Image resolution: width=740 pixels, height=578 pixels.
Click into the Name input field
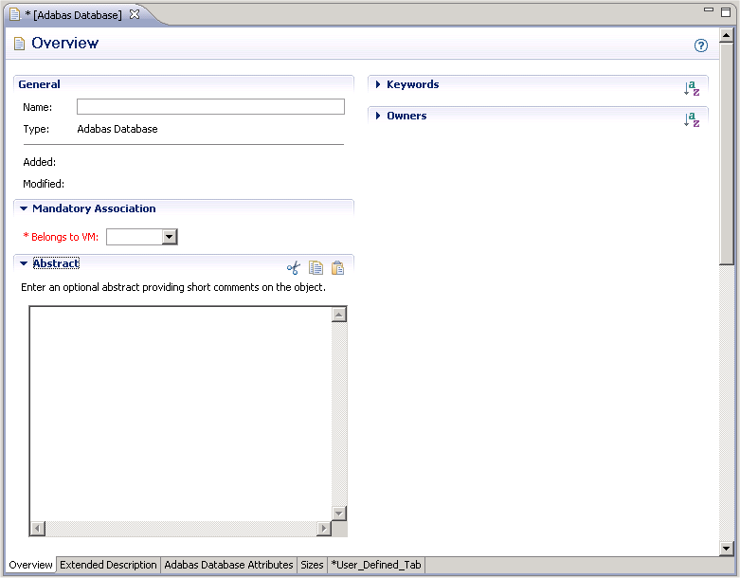click(210, 107)
